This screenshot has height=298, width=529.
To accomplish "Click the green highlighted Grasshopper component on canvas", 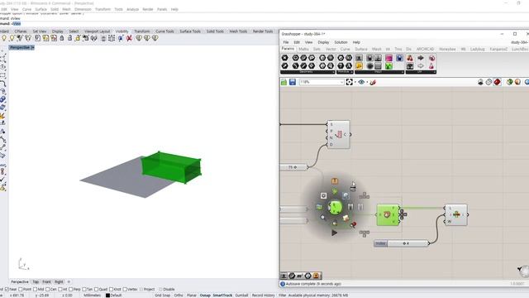I will (x=388, y=215).
